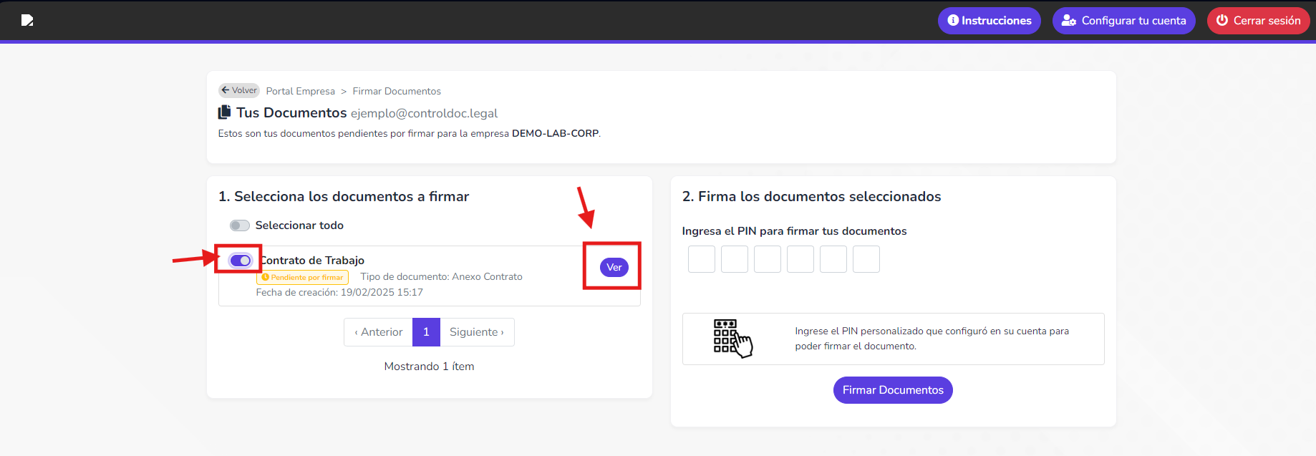Image resolution: width=1316 pixels, height=456 pixels.
Task: Click the last PIN digit box
Action: click(x=866, y=259)
